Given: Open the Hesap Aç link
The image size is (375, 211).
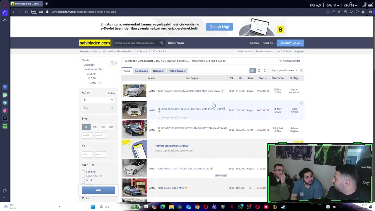Looking at the screenshot, I should pyautogui.click(x=267, y=43).
